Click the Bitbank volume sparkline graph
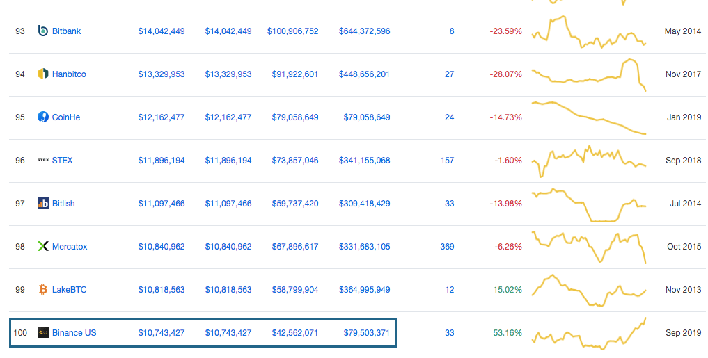The width and height of the screenshot is (708, 358). (x=589, y=31)
